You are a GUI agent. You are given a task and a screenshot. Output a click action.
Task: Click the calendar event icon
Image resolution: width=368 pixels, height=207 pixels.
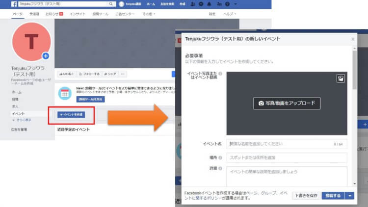65,93
